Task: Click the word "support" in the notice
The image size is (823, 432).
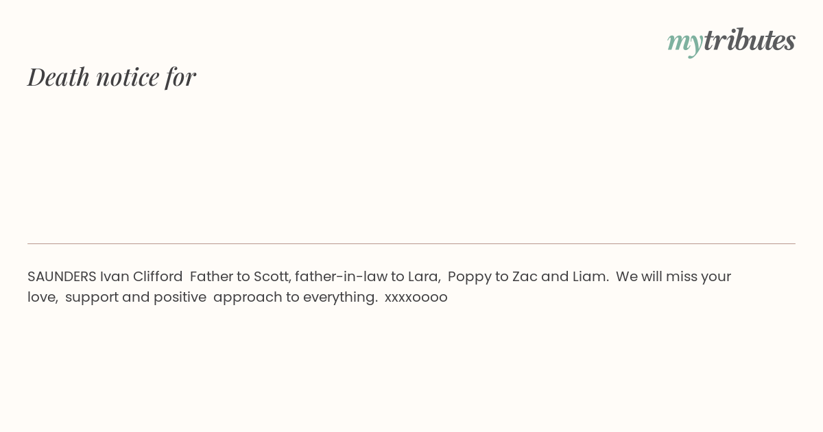Action: (91, 298)
